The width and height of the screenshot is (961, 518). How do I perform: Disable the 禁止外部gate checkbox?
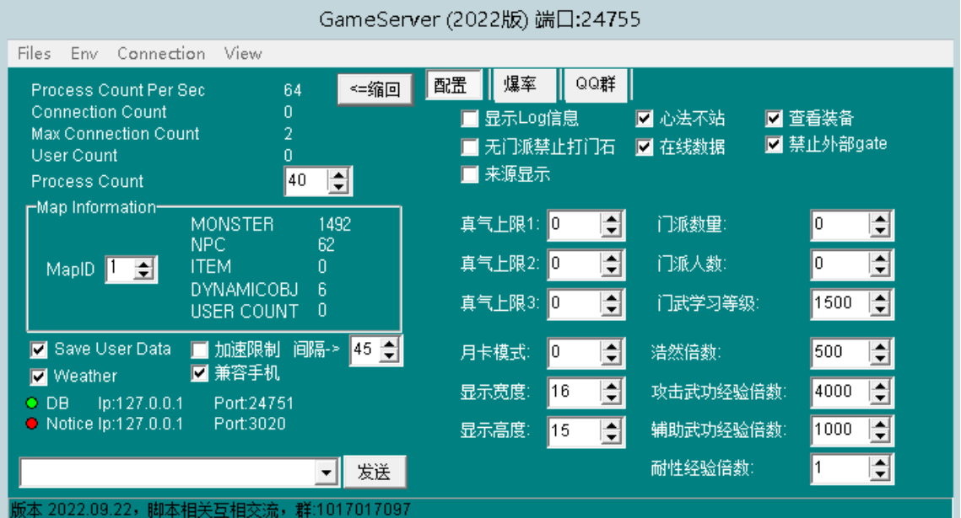[774, 145]
